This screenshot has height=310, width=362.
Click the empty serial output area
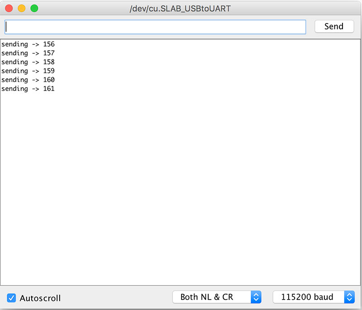[181, 190]
